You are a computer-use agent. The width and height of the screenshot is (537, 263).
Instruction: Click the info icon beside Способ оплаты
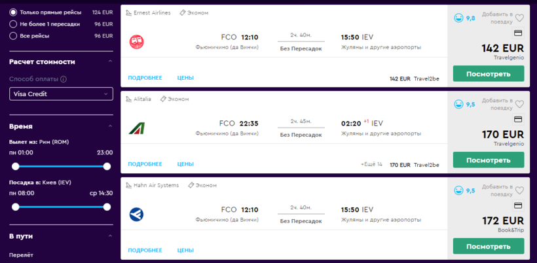(64, 79)
